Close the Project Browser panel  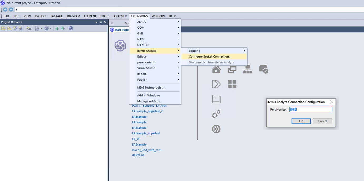point(105,22)
